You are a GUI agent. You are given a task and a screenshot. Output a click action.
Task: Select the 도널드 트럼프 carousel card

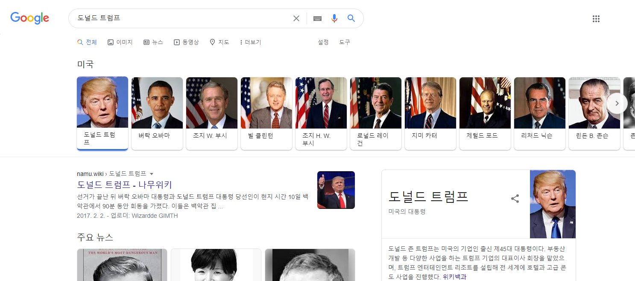[x=102, y=113]
